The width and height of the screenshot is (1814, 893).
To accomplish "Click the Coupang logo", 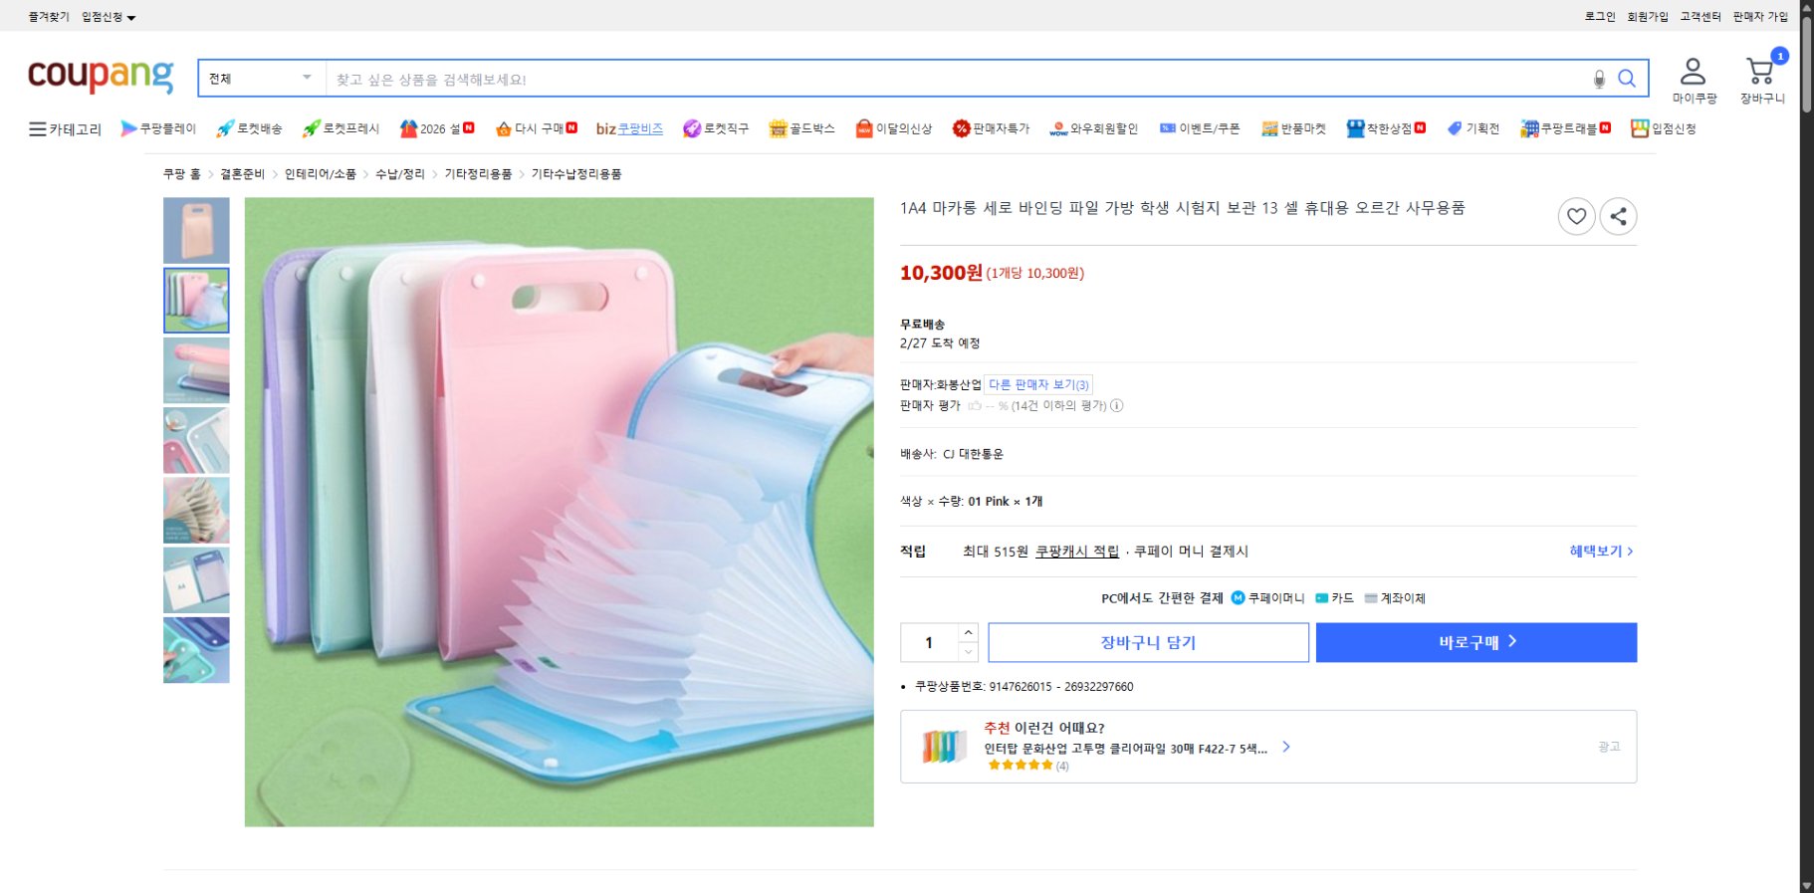I will pyautogui.click(x=99, y=76).
